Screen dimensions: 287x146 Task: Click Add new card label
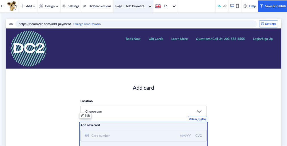[90, 125]
